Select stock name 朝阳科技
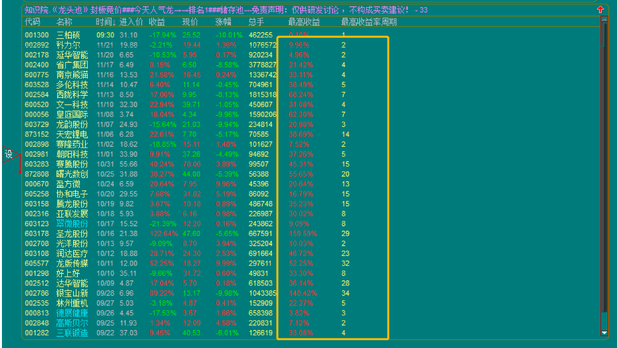Image resolution: width=617 pixels, height=348 pixels. [x=72, y=154]
